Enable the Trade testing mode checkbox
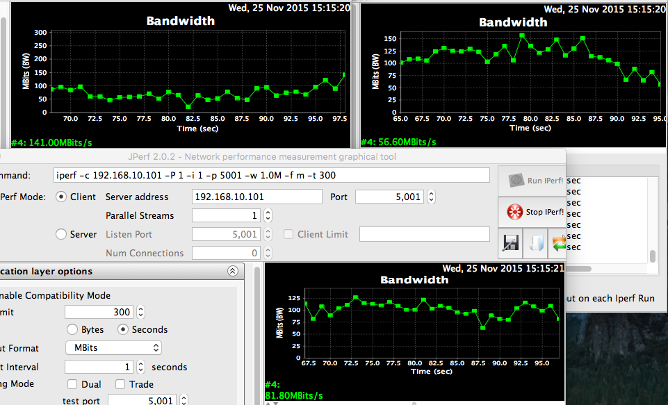This screenshot has width=668, height=405. point(120,384)
